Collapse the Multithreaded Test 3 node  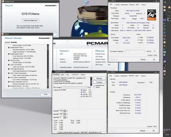pos(9,54)
